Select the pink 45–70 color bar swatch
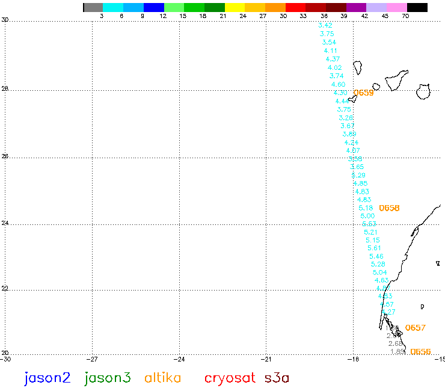The height and width of the screenshot is (391, 445). pos(397,7)
